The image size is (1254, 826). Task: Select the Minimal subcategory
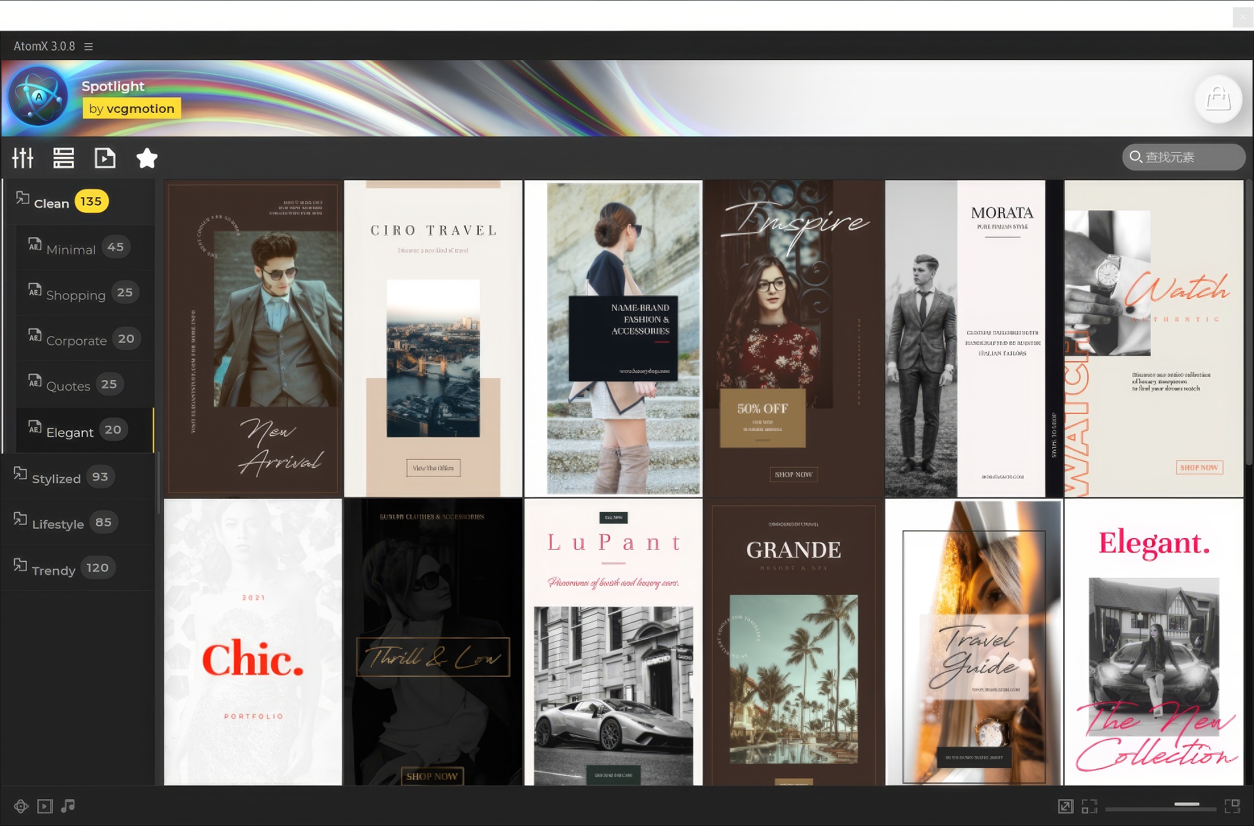pyautogui.click(x=85, y=248)
